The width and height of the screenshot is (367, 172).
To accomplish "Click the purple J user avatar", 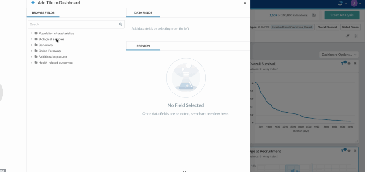I will coord(354,3).
